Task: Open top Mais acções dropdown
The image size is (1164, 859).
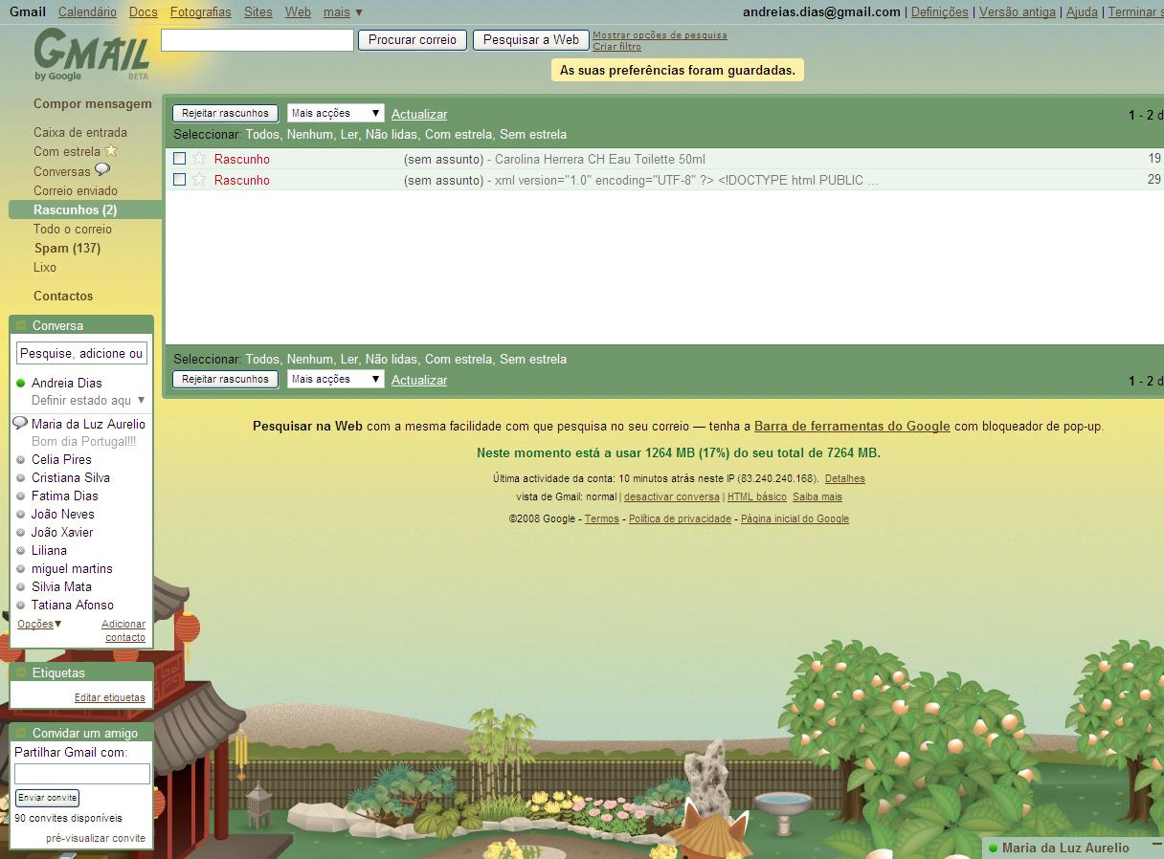Action: click(x=335, y=113)
